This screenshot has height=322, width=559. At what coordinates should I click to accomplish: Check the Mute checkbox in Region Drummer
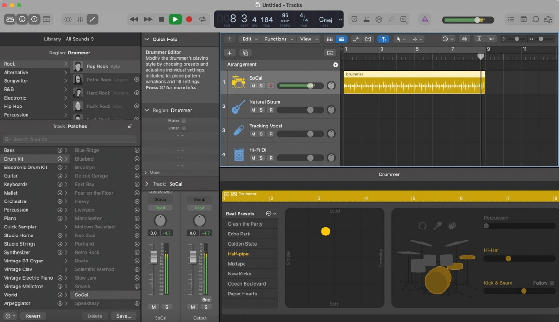tap(184, 121)
